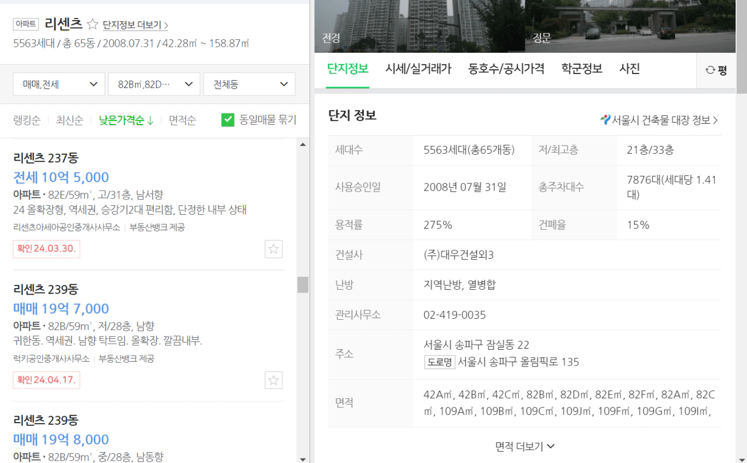Image resolution: width=747 pixels, height=463 pixels.
Task: Sort listings by 면적순
Action: (182, 120)
